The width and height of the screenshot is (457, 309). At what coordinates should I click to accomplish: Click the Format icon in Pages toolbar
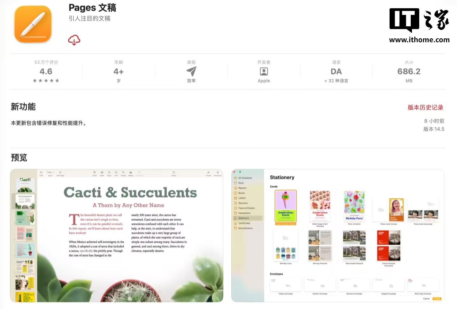(x=208, y=173)
